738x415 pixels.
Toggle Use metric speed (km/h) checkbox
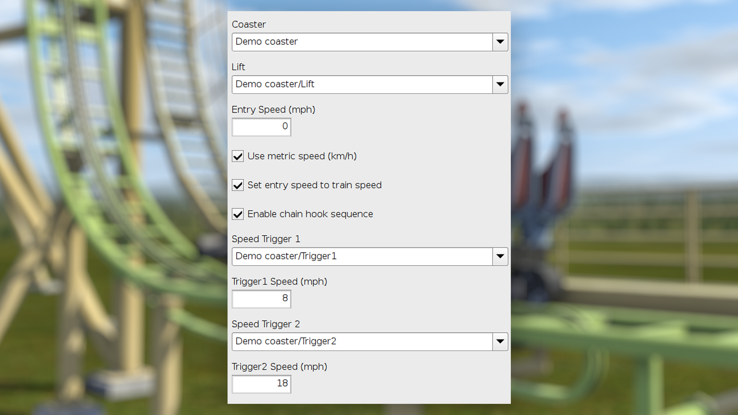pos(238,156)
